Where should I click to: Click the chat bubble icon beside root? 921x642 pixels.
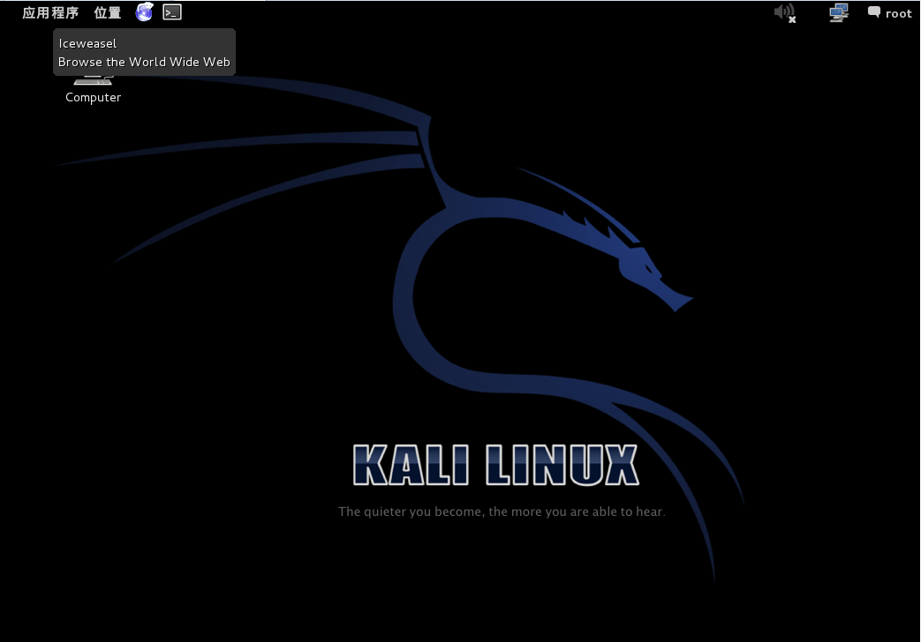click(x=874, y=12)
